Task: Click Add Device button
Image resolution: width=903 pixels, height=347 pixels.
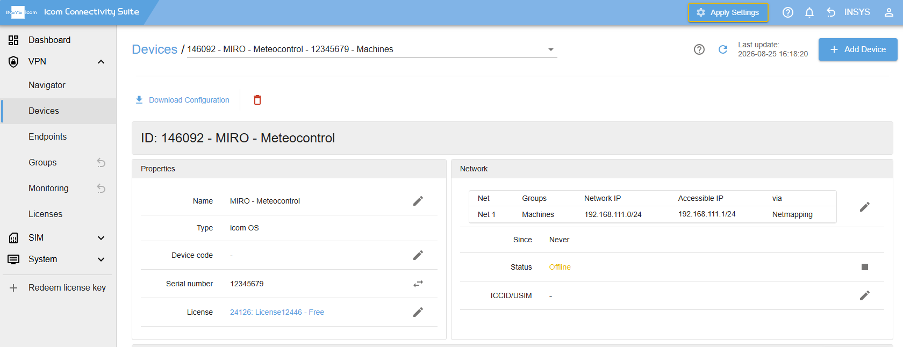Action: click(858, 49)
